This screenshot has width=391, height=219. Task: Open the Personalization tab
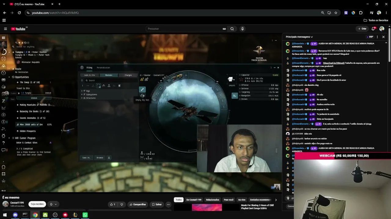(x=103, y=68)
